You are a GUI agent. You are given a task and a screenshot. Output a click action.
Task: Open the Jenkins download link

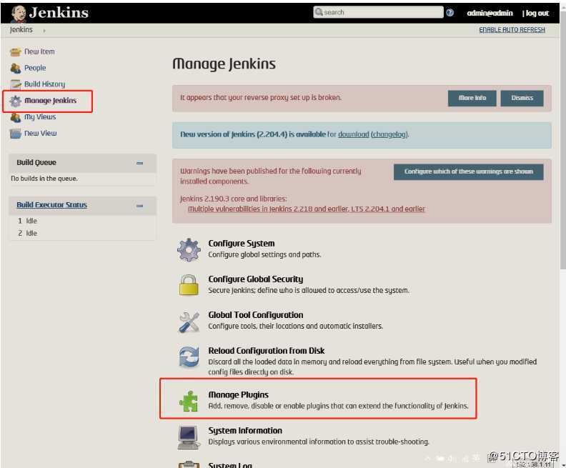click(x=353, y=134)
